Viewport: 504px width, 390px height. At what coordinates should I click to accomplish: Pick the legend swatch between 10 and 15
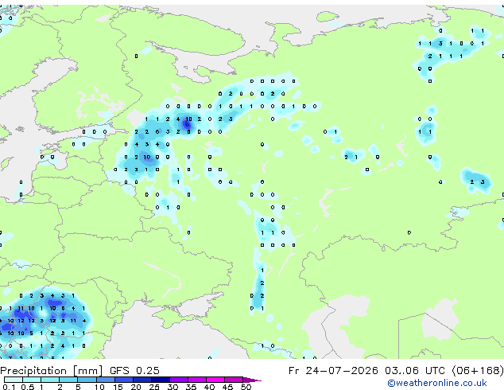click(x=105, y=380)
